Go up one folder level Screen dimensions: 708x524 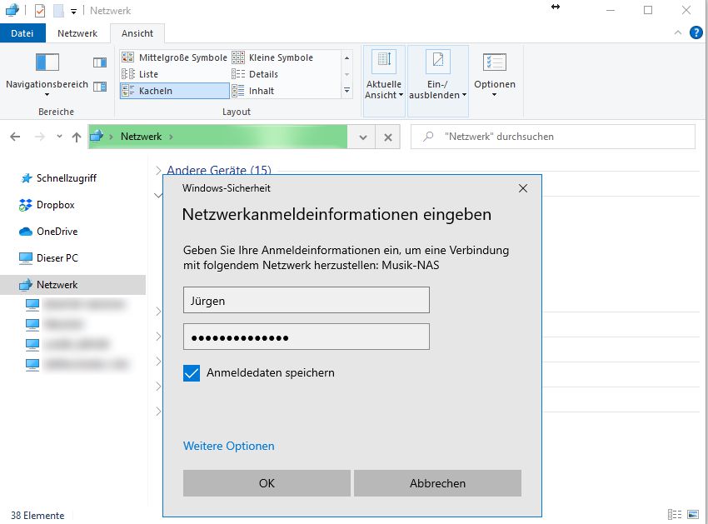click(77, 137)
